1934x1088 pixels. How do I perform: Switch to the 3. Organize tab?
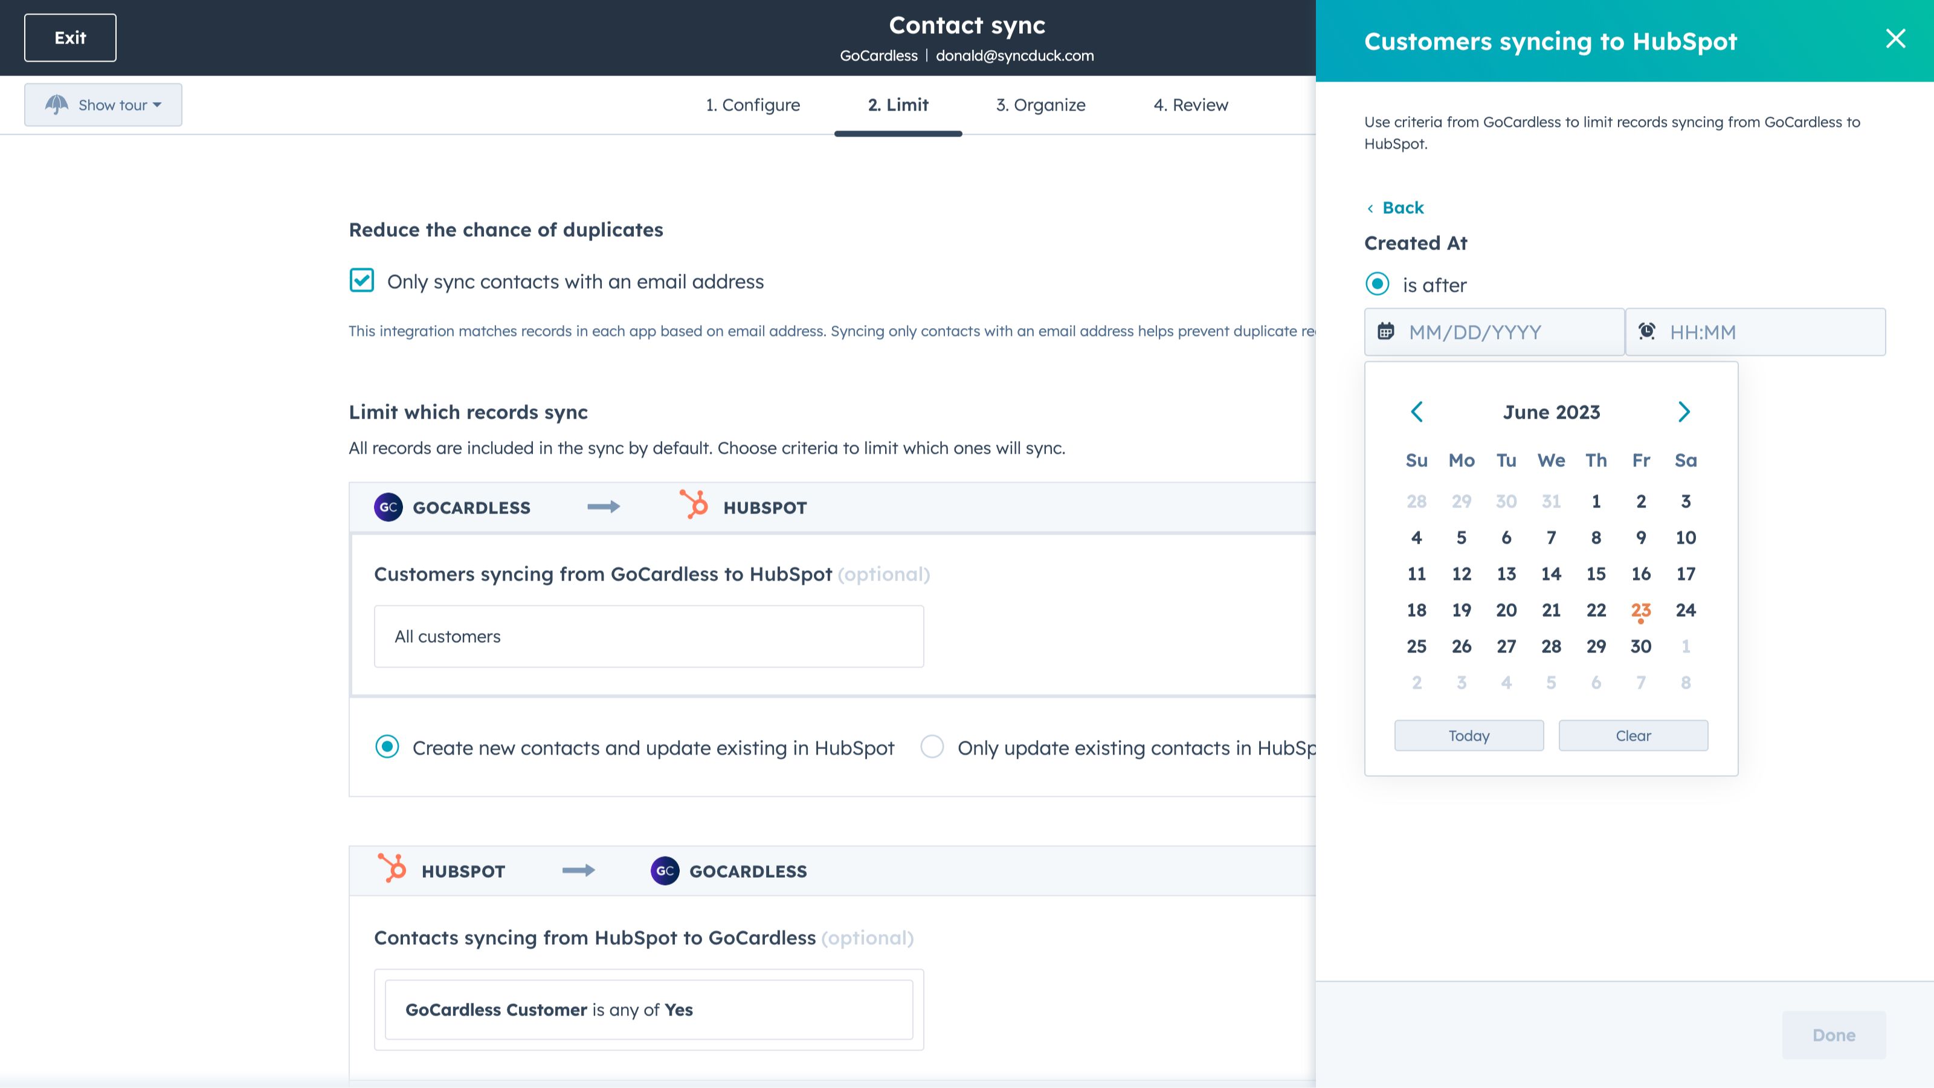click(1040, 105)
